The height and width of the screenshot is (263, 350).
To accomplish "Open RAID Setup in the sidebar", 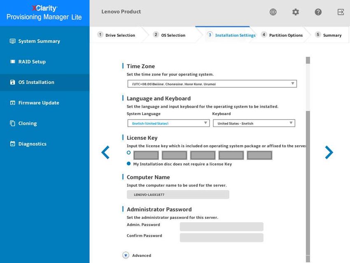I will point(44,62).
